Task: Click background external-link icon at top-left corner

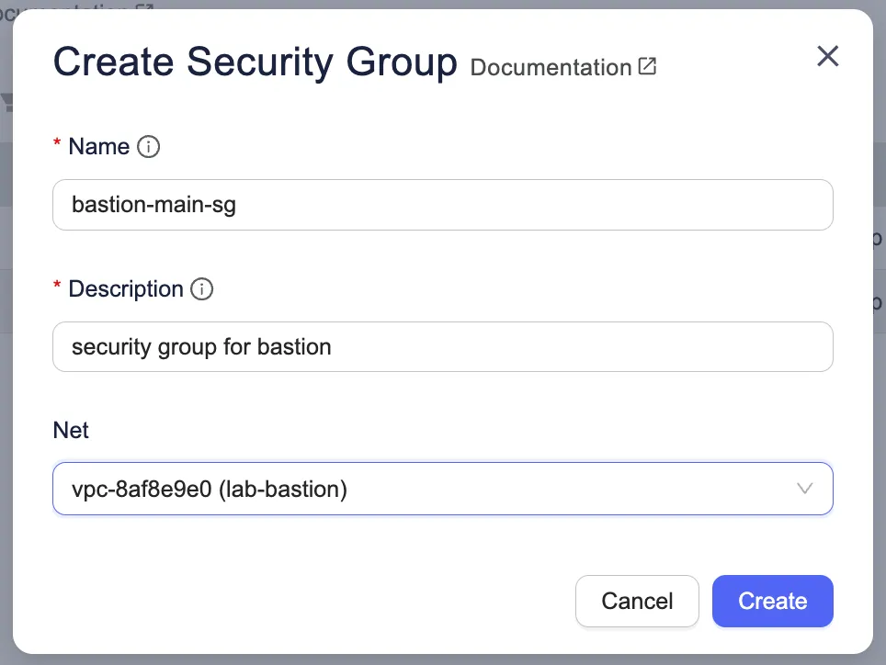Action: pyautogui.click(x=144, y=8)
